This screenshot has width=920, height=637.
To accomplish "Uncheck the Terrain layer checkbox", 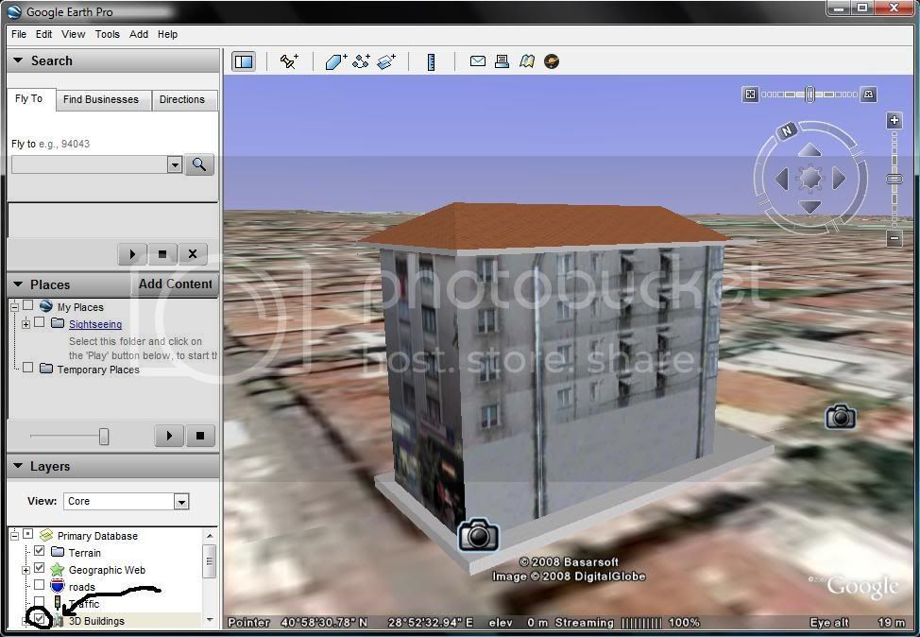I will point(40,551).
